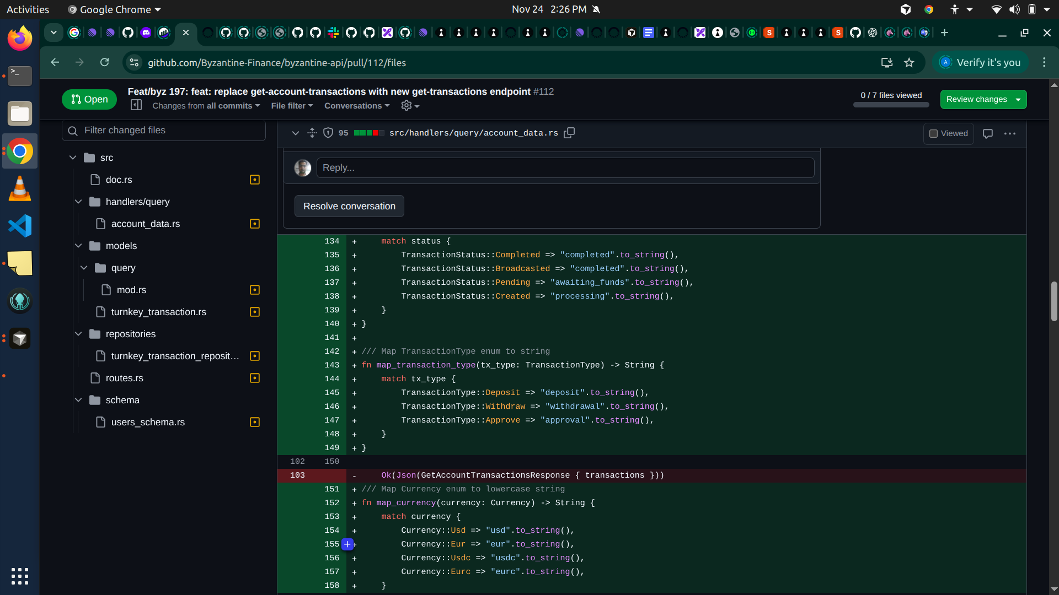Click the Reply input field
This screenshot has width=1059, height=595.
tap(565, 167)
